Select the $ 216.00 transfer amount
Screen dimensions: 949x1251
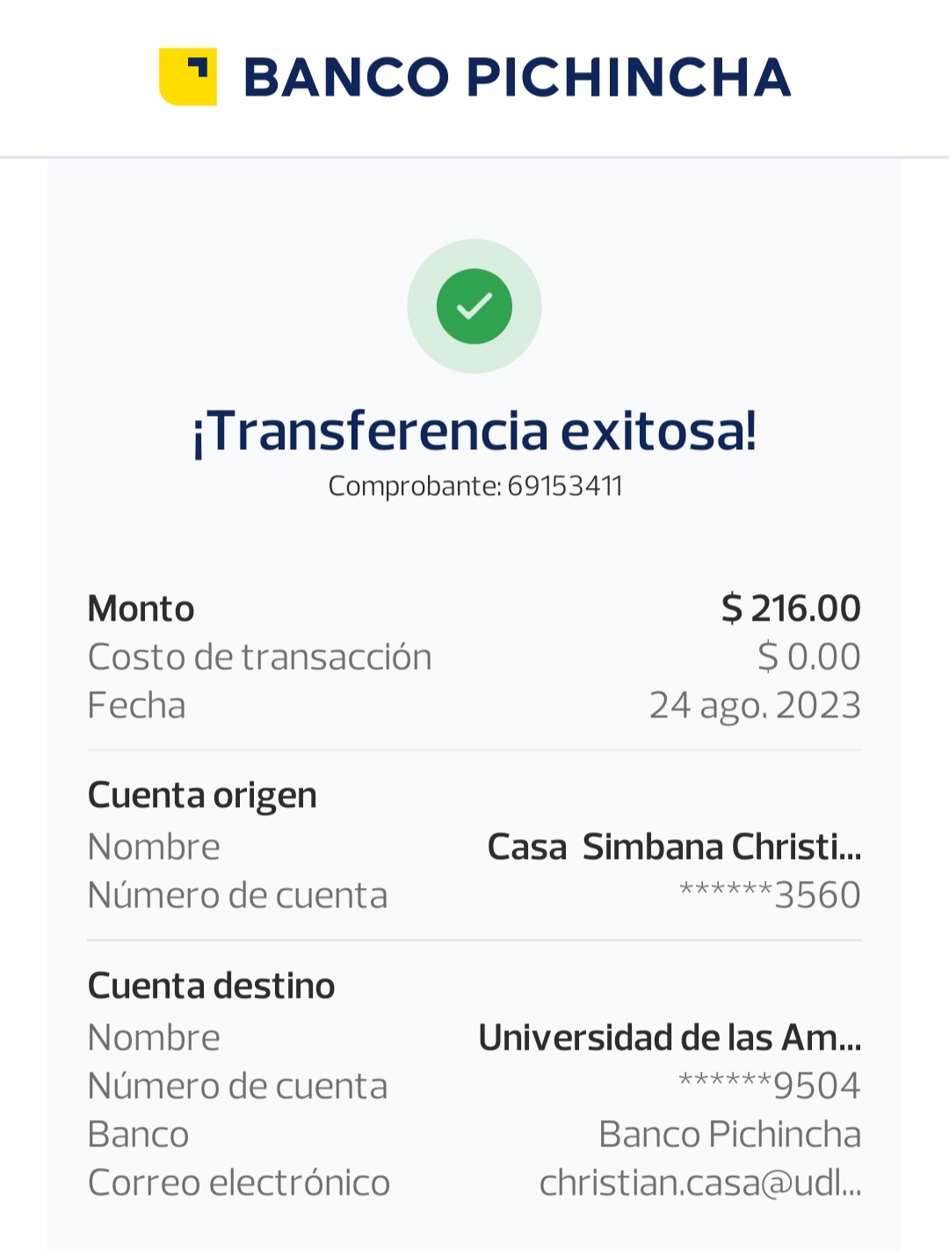[x=791, y=608]
